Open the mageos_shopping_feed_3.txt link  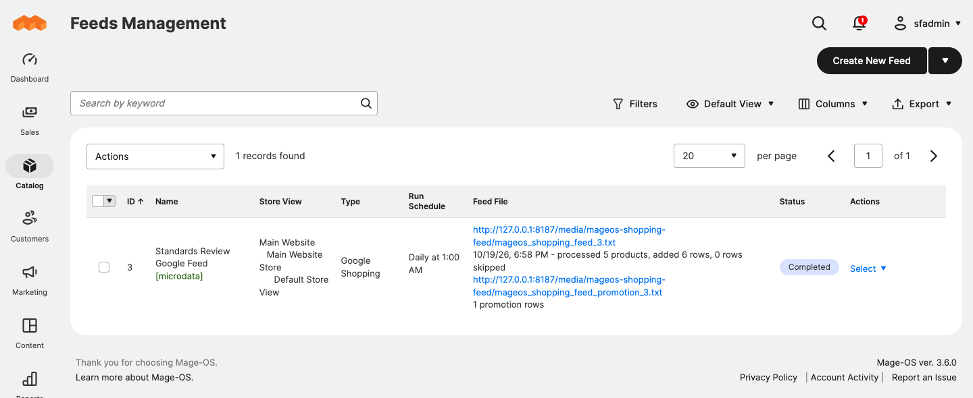point(569,236)
